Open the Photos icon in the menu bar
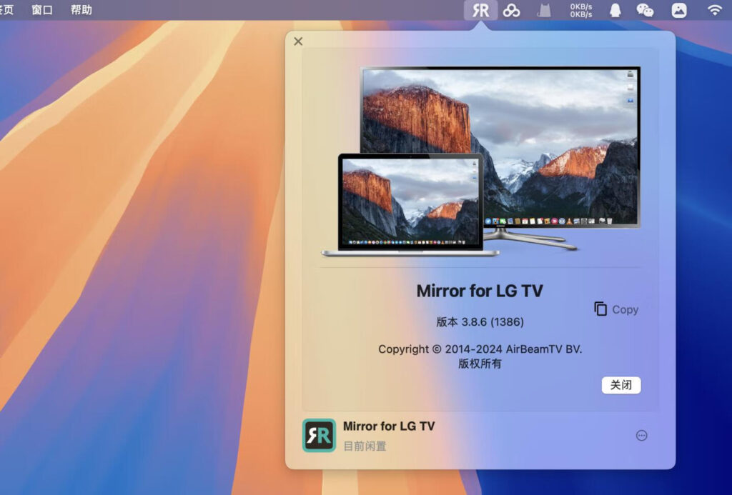Viewport: 732px width, 495px height. (678, 10)
